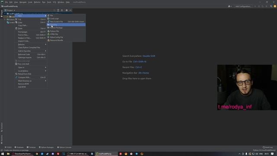Viewport: 277px width, 156px height.
Task: Open the Python Console tab
Action: click(x=64, y=147)
